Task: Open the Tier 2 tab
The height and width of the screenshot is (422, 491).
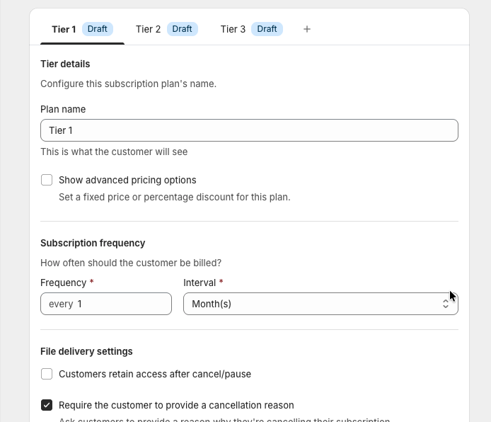Action: 148,29
